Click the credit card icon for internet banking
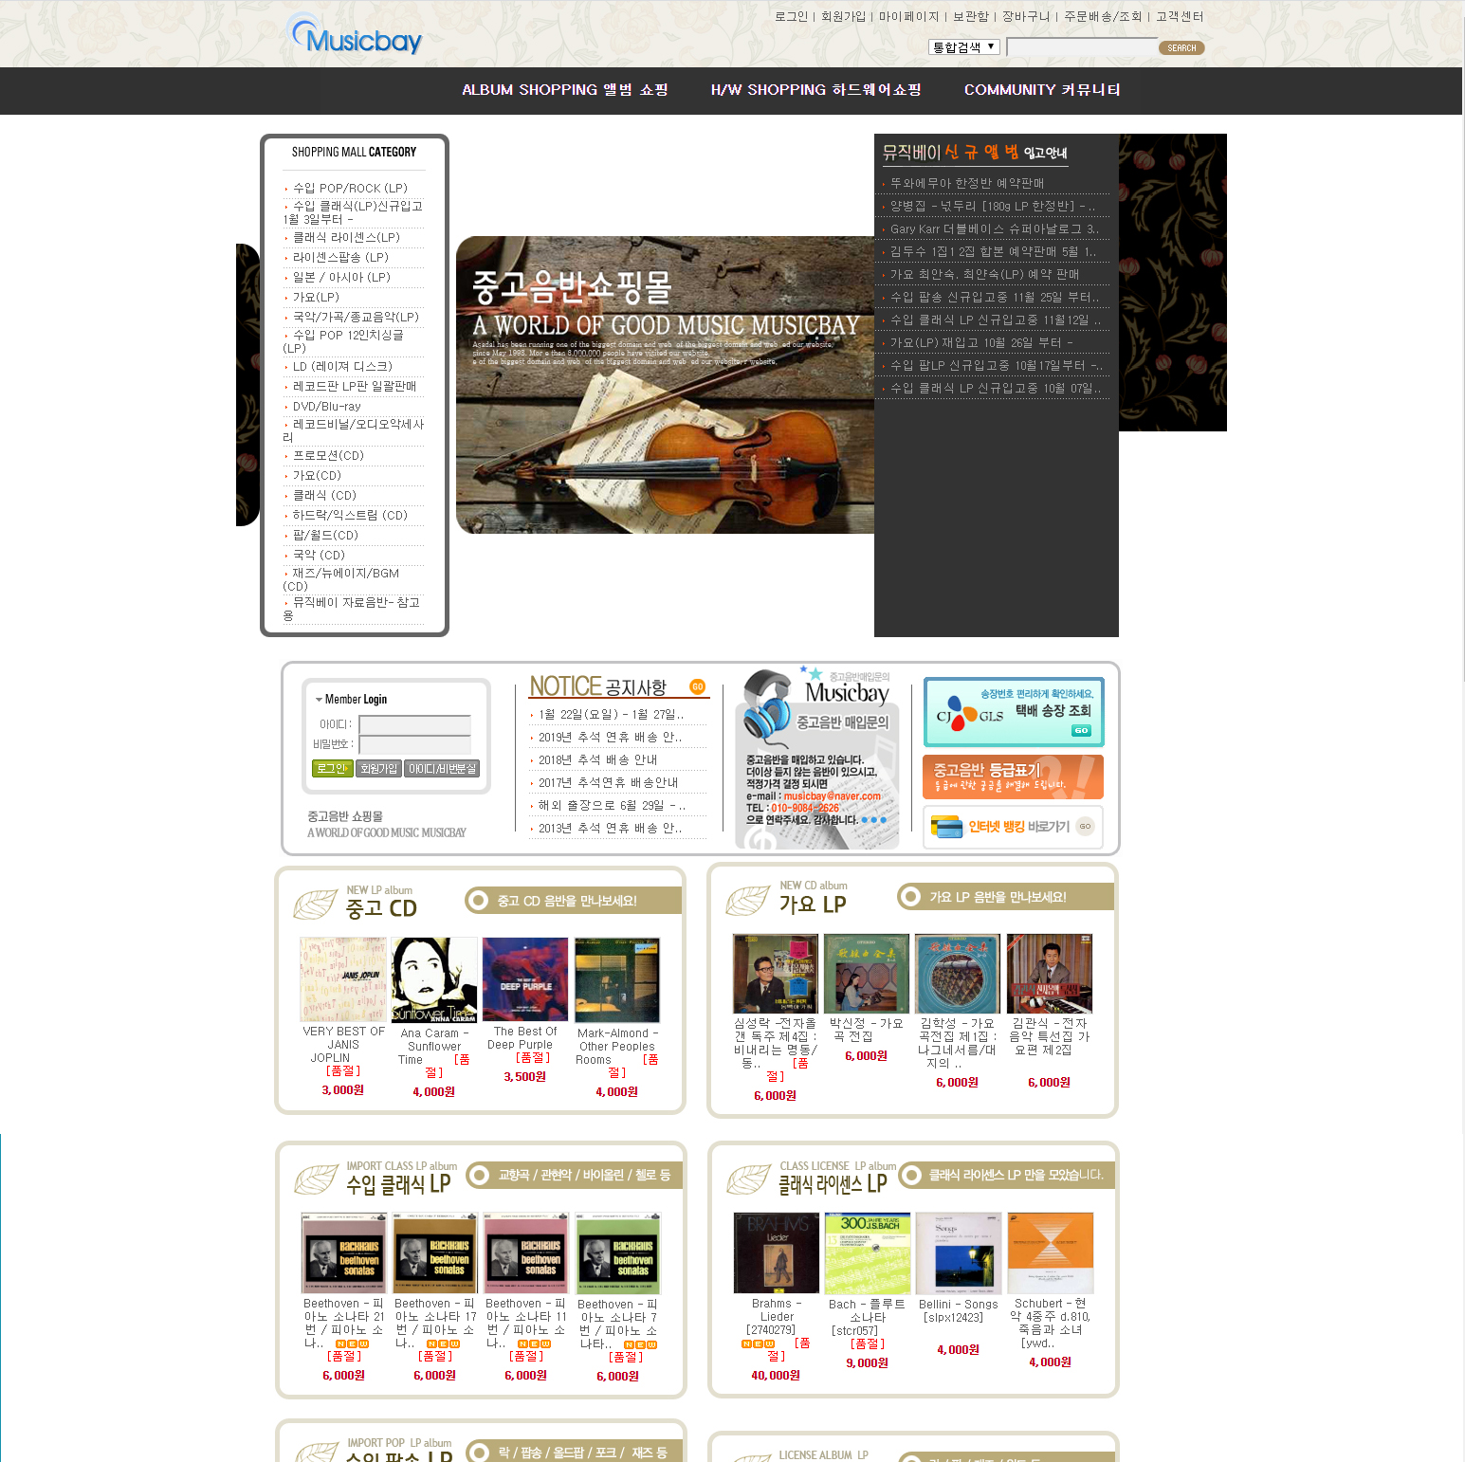The width and height of the screenshot is (1465, 1462). coord(946,827)
